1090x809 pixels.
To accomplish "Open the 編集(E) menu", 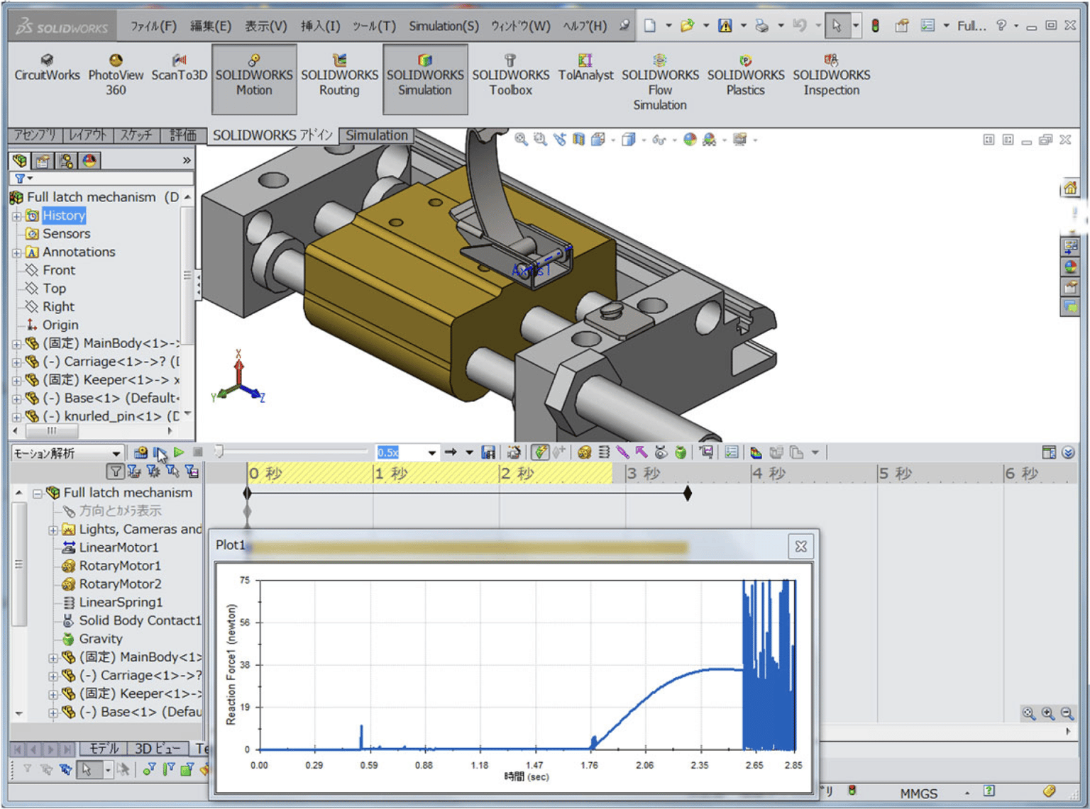I will pyautogui.click(x=210, y=26).
